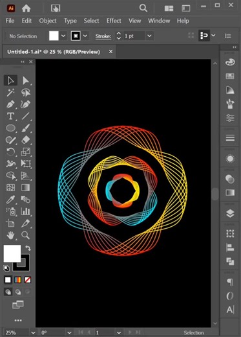
Task: Enable Draw Normal mode
Action: pos(8,292)
